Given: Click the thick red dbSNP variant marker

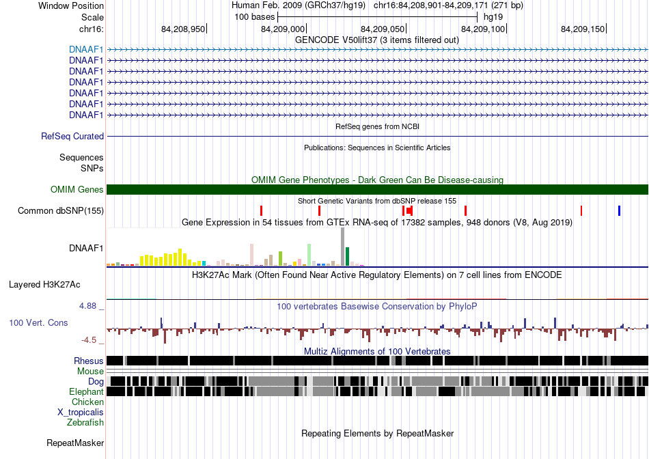Looking at the screenshot, I should pyautogui.click(x=409, y=210).
